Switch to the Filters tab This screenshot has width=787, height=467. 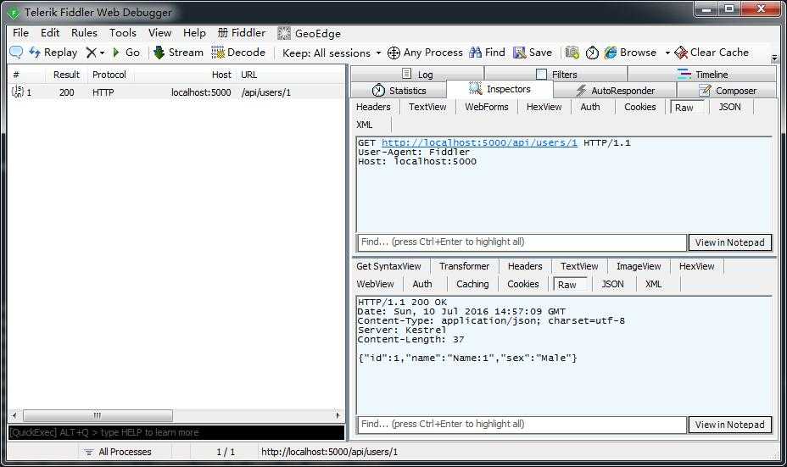(556, 75)
